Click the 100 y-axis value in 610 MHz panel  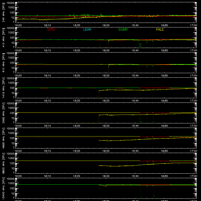[12, 63]
